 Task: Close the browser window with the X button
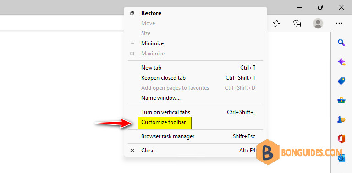(341, 7)
